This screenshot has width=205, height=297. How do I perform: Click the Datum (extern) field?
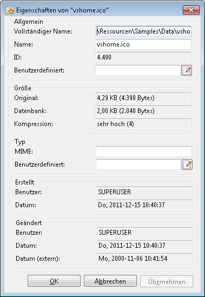click(x=145, y=259)
